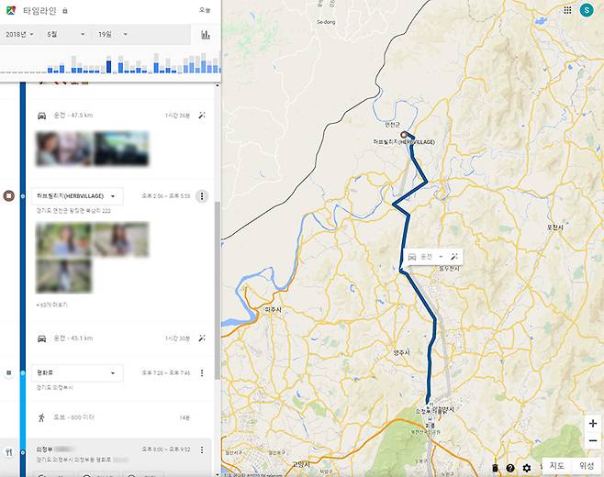
Task: Edit the 47.5 km driving segment
Action: click(x=202, y=116)
